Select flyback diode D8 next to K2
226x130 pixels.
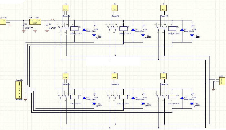click(133, 30)
